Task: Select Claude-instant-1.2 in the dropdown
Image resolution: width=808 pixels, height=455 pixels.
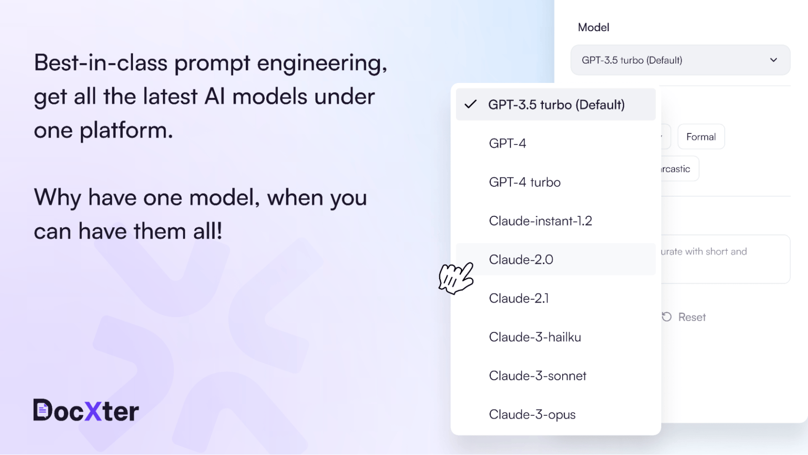Action: point(540,221)
